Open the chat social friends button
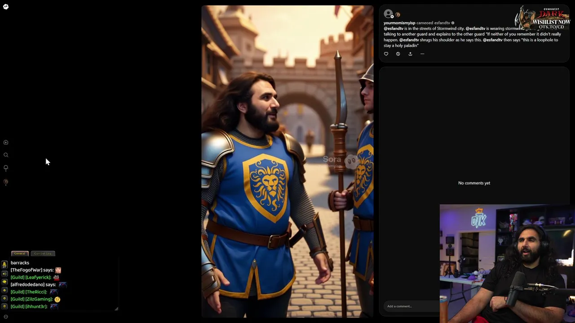Image resolution: width=575 pixels, height=323 pixels. click(x=4, y=265)
